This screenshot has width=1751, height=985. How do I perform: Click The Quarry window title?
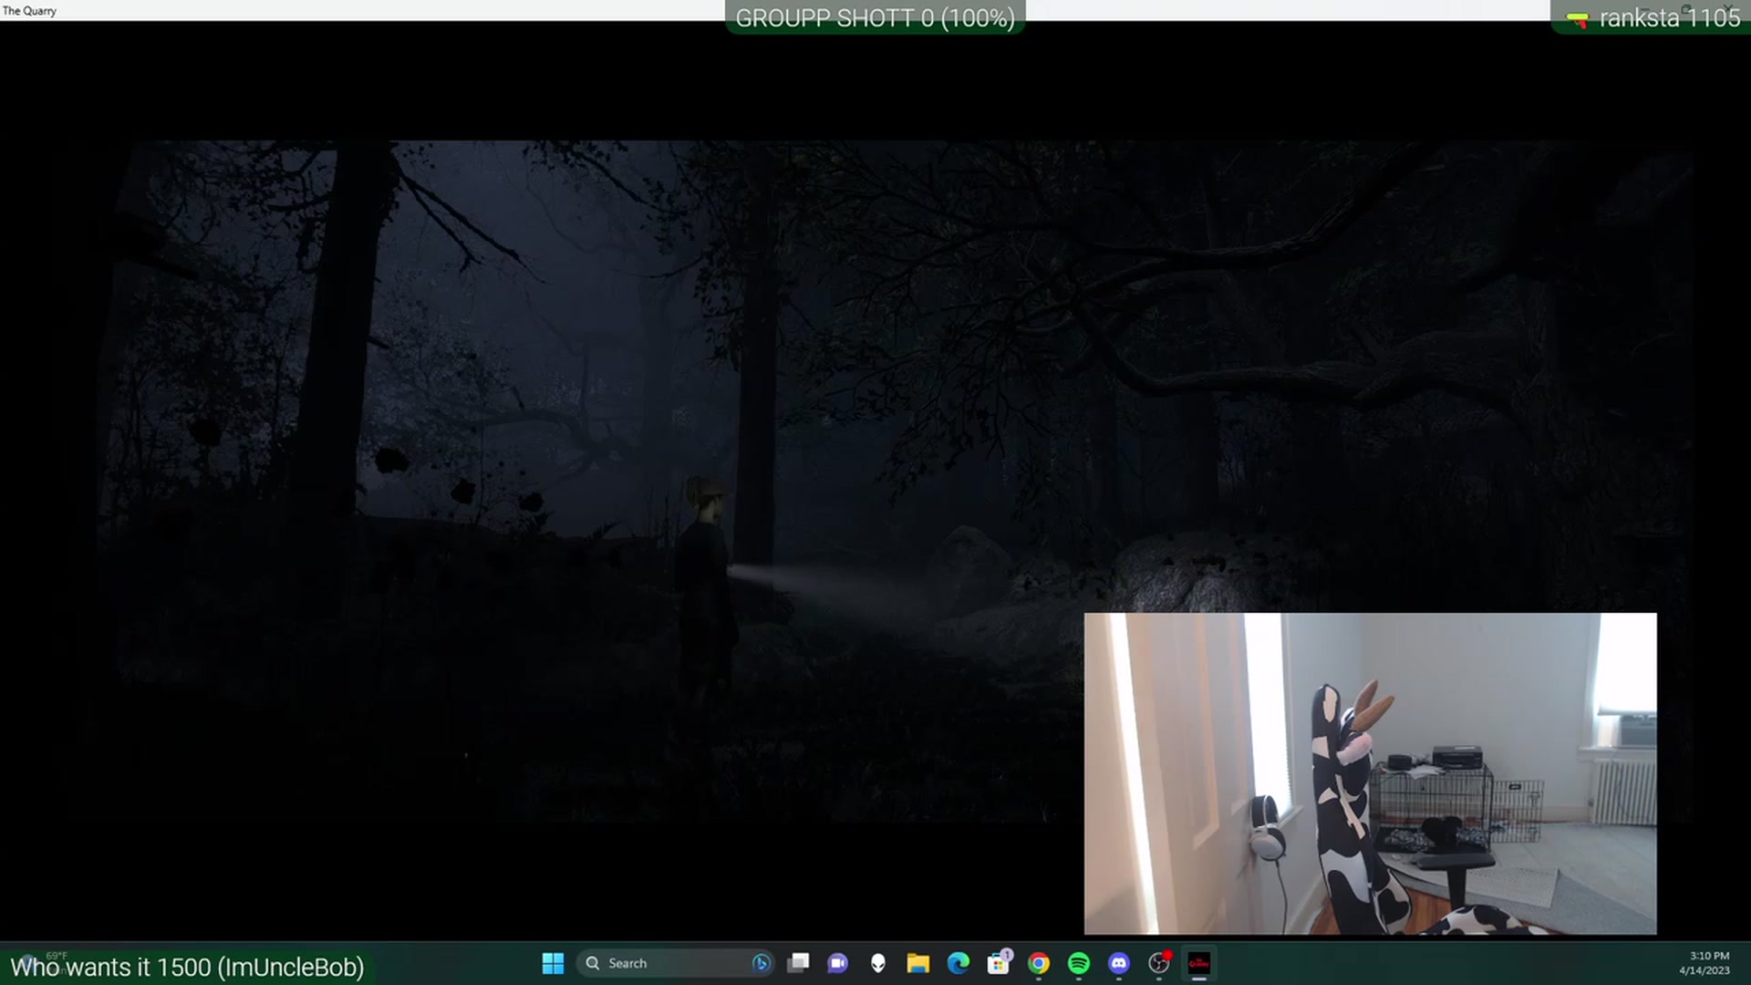click(x=29, y=11)
